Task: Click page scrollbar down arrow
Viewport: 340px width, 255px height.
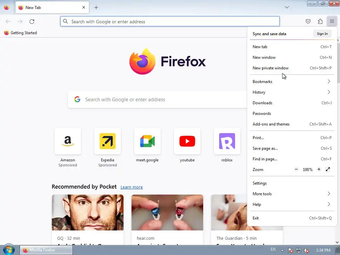Action: click(337, 242)
